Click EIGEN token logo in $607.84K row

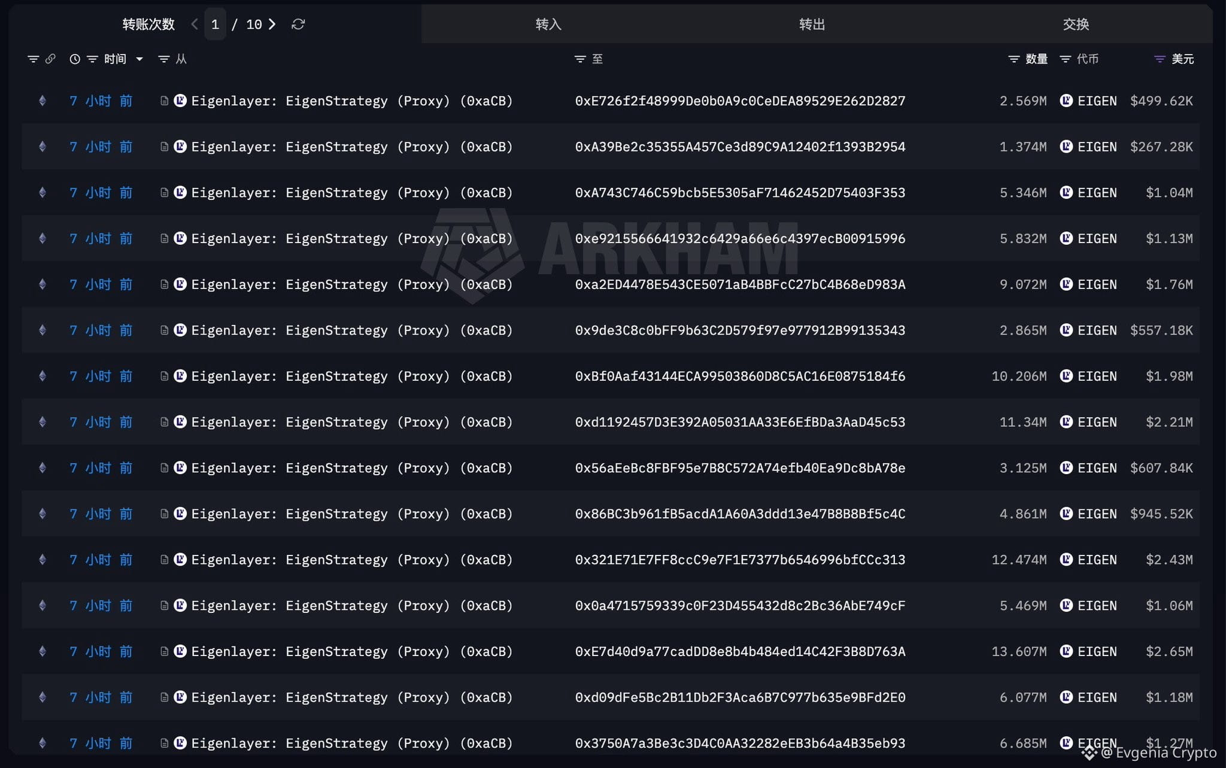point(1066,468)
